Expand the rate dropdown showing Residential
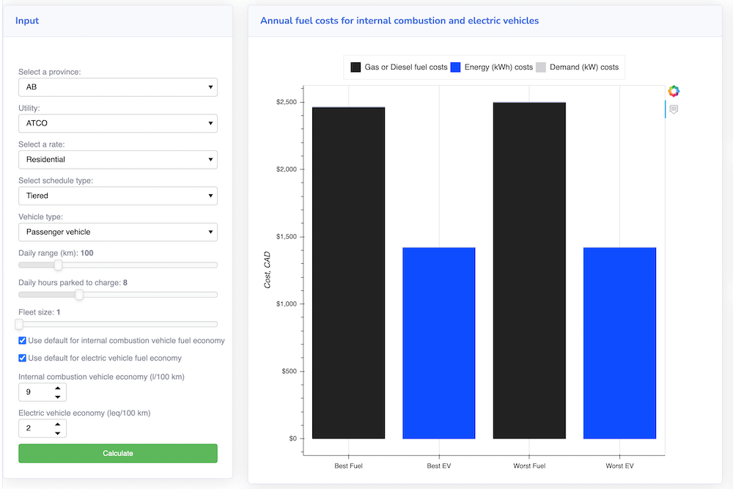Screen dimensions: 733x489 coord(117,160)
